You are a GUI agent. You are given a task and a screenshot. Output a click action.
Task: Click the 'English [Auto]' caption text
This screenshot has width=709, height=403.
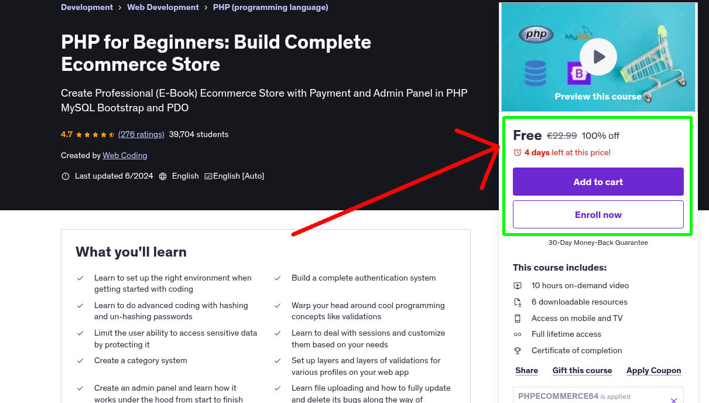pos(238,176)
